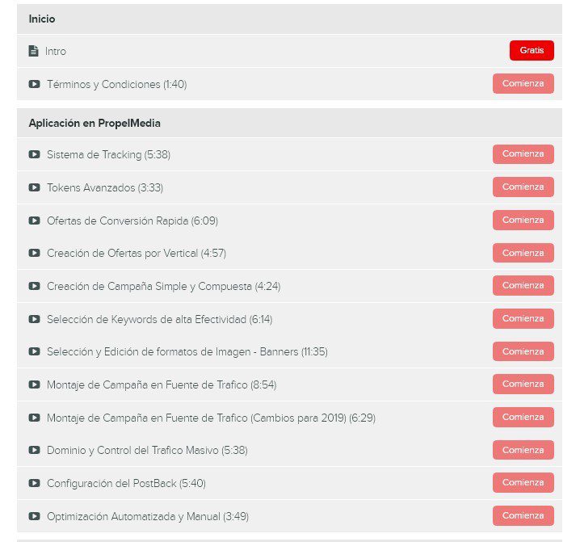
Task: Click Comienza for Dominio y Control del Trafico
Action: tap(523, 450)
